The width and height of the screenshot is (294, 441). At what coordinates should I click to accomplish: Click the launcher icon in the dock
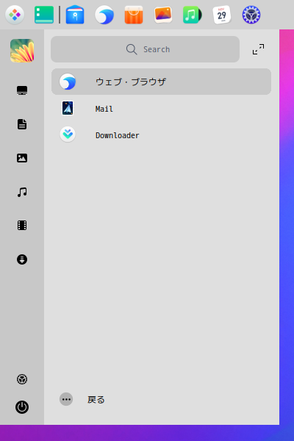tap(15, 15)
